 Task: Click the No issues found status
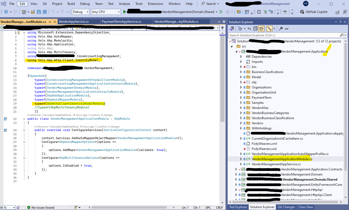coord(43,207)
